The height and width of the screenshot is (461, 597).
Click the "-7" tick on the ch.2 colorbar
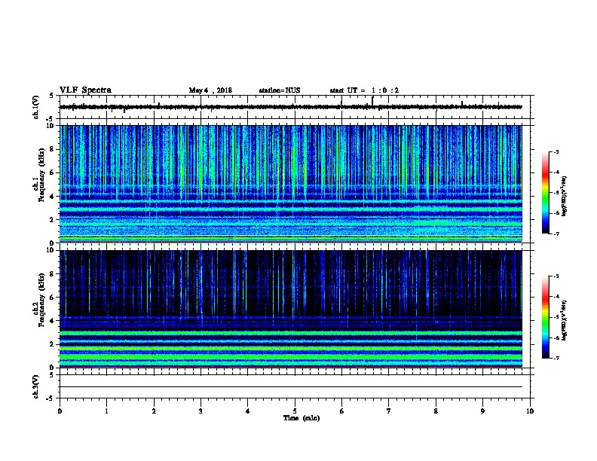(x=556, y=359)
